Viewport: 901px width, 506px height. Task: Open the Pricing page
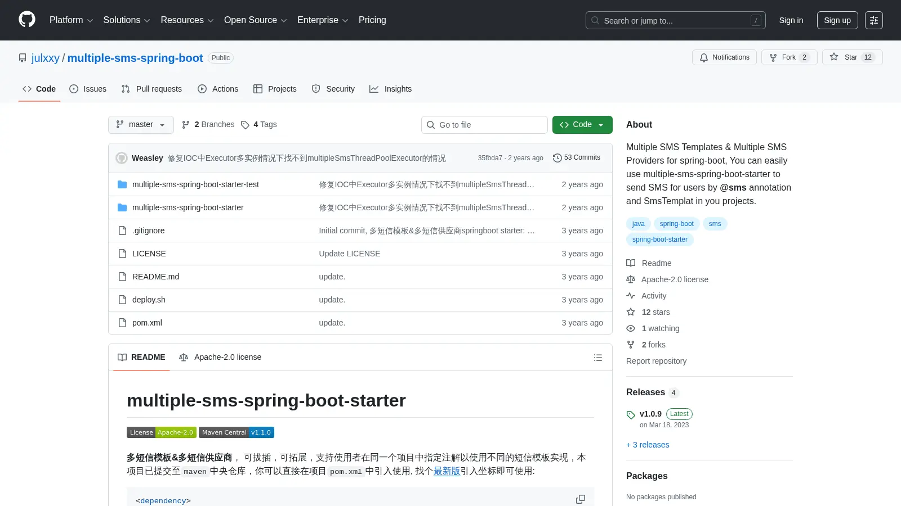[372, 20]
